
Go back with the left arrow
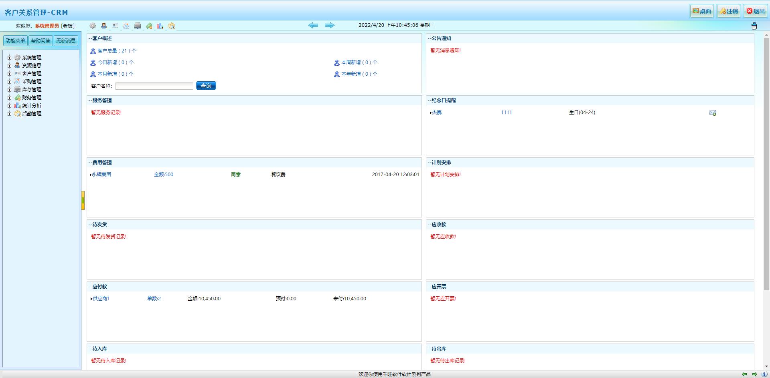click(313, 25)
